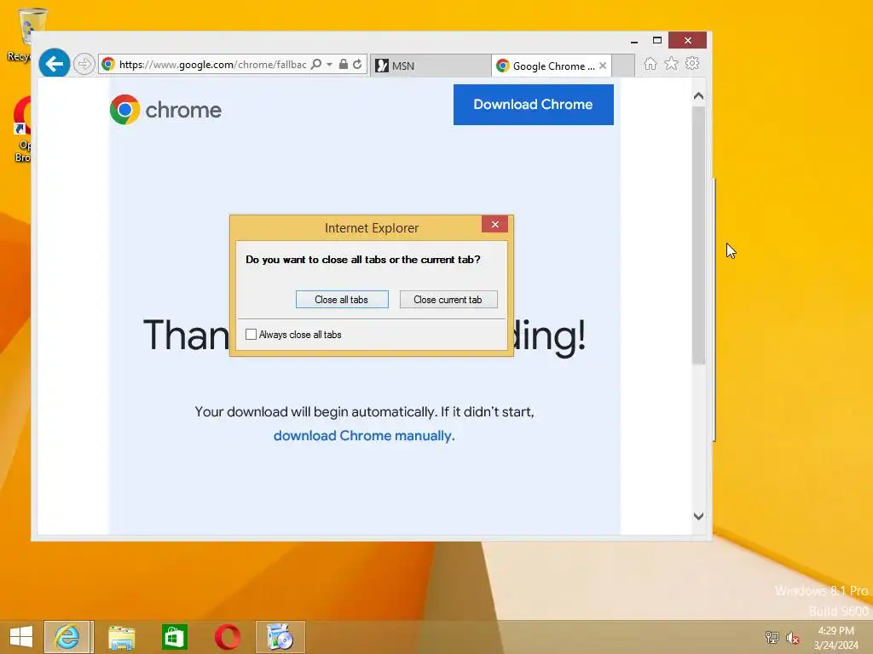The image size is (873, 654).
Task: Click the security lock icon
Action: click(344, 64)
